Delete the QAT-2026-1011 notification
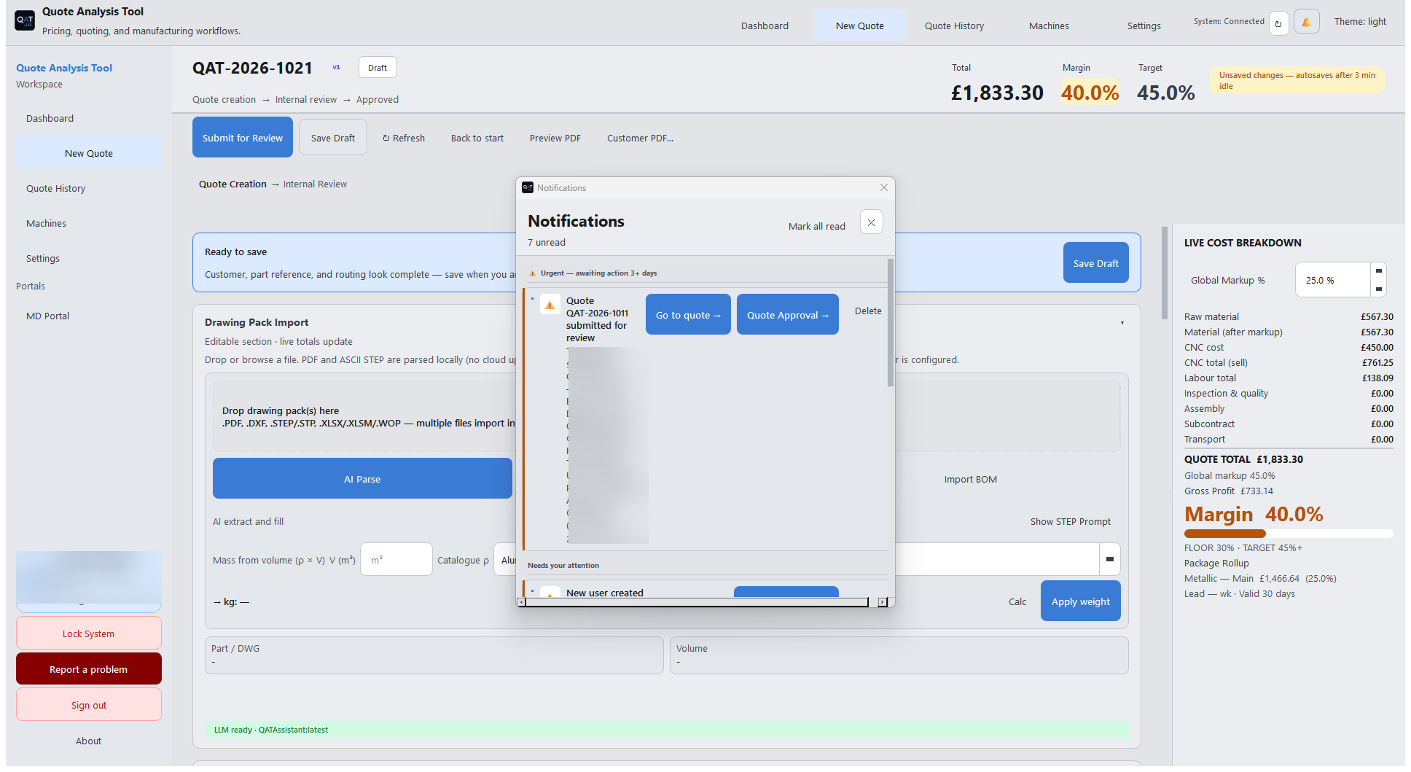 point(868,311)
